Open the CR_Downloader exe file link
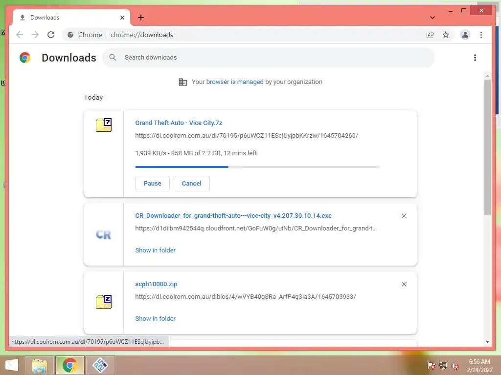Screen dimensions: 501x375 (233, 215)
